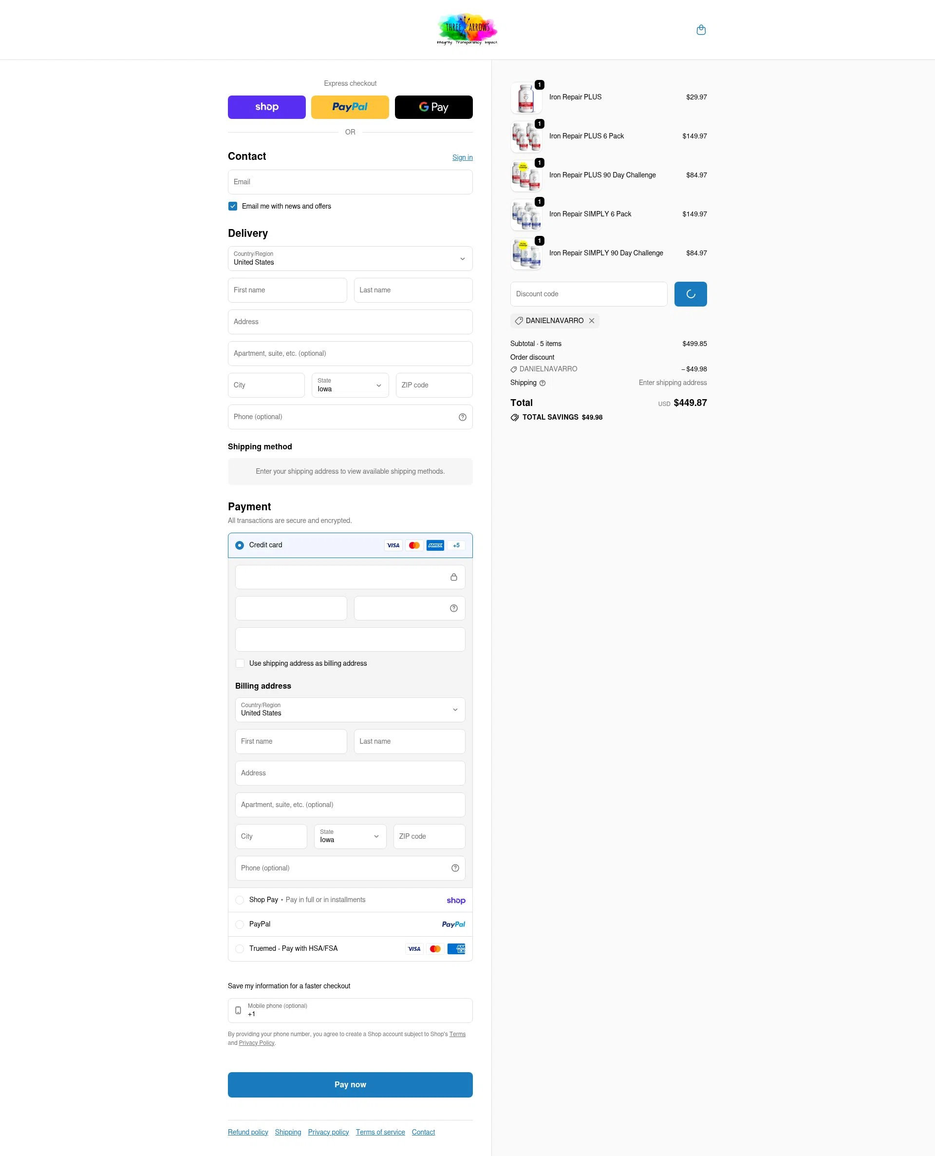
Task: Check Use shipping address as billing address
Action: 240,663
